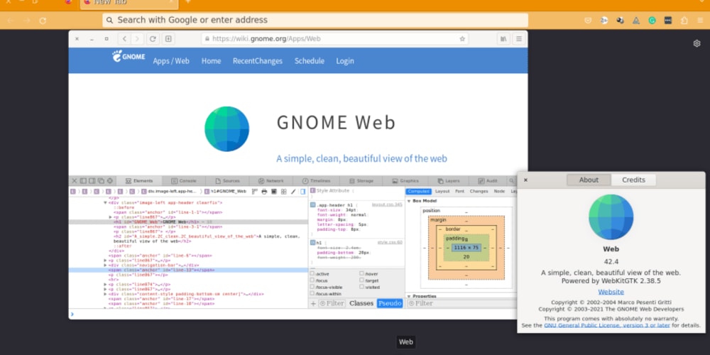Collapse the Box Model section
The width and height of the screenshot is (710, 355).
click(x=409, y=201)
